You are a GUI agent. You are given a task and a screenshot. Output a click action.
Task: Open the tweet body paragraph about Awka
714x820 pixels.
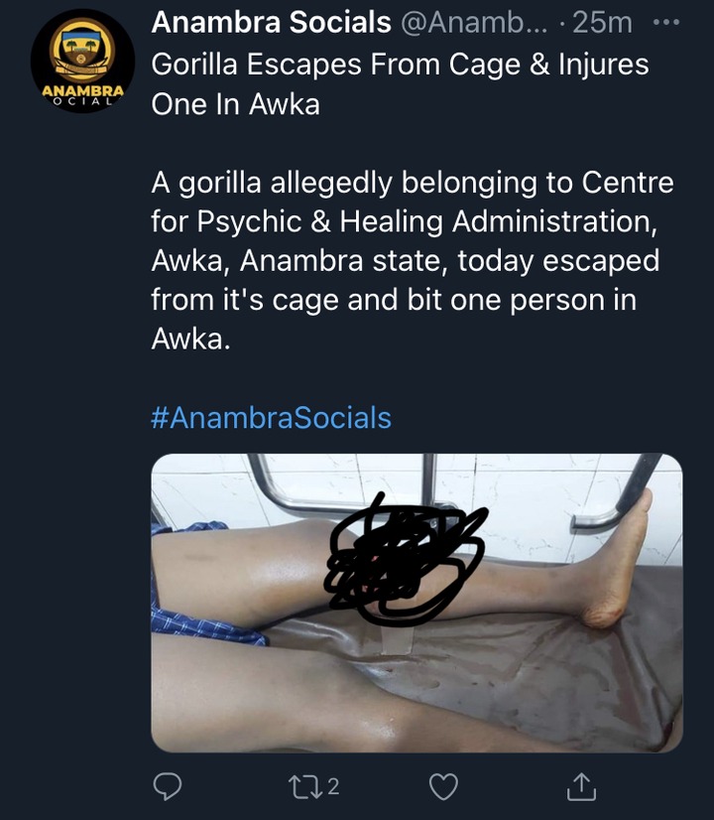click(x=413, y=261)
